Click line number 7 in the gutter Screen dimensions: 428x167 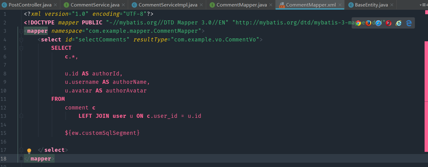point(4,65)
